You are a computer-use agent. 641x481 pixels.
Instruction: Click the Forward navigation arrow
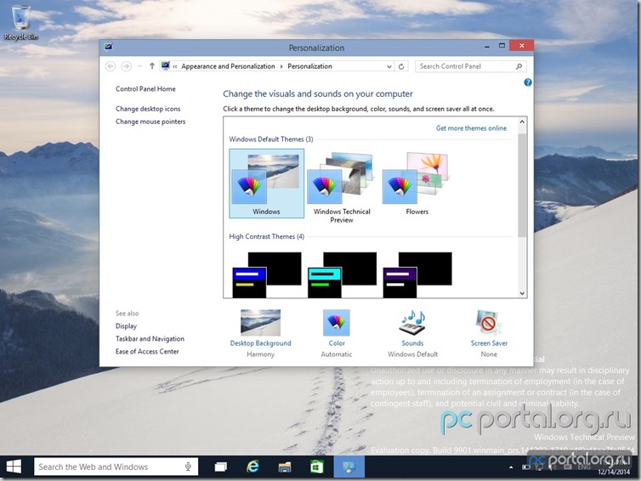pos(127,66)
